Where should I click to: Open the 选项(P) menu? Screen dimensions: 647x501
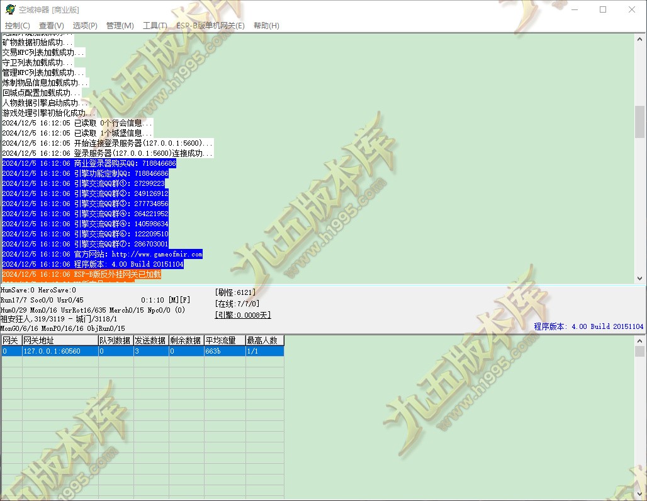[x=85, y=26]
